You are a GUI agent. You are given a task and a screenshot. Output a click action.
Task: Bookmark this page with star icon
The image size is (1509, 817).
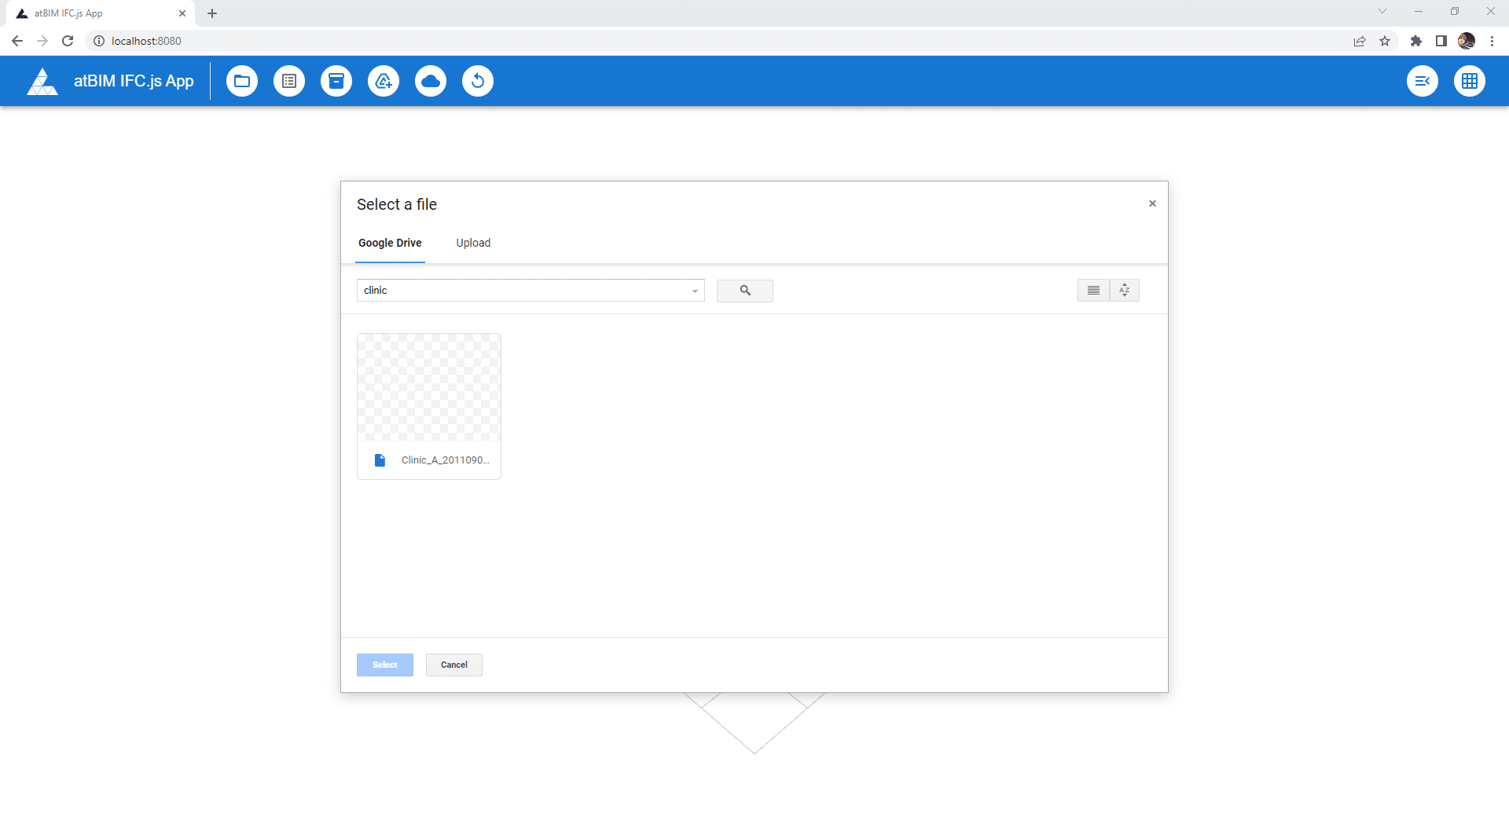click(x=1385, y=41)
